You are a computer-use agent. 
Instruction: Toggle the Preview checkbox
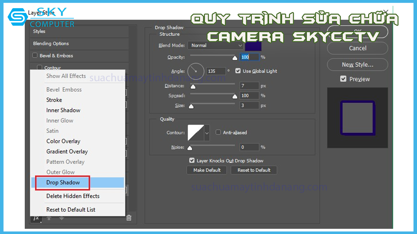click(343, 79)
